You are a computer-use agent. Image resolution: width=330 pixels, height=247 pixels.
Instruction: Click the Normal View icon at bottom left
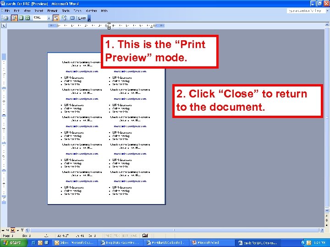coord(3,231)
